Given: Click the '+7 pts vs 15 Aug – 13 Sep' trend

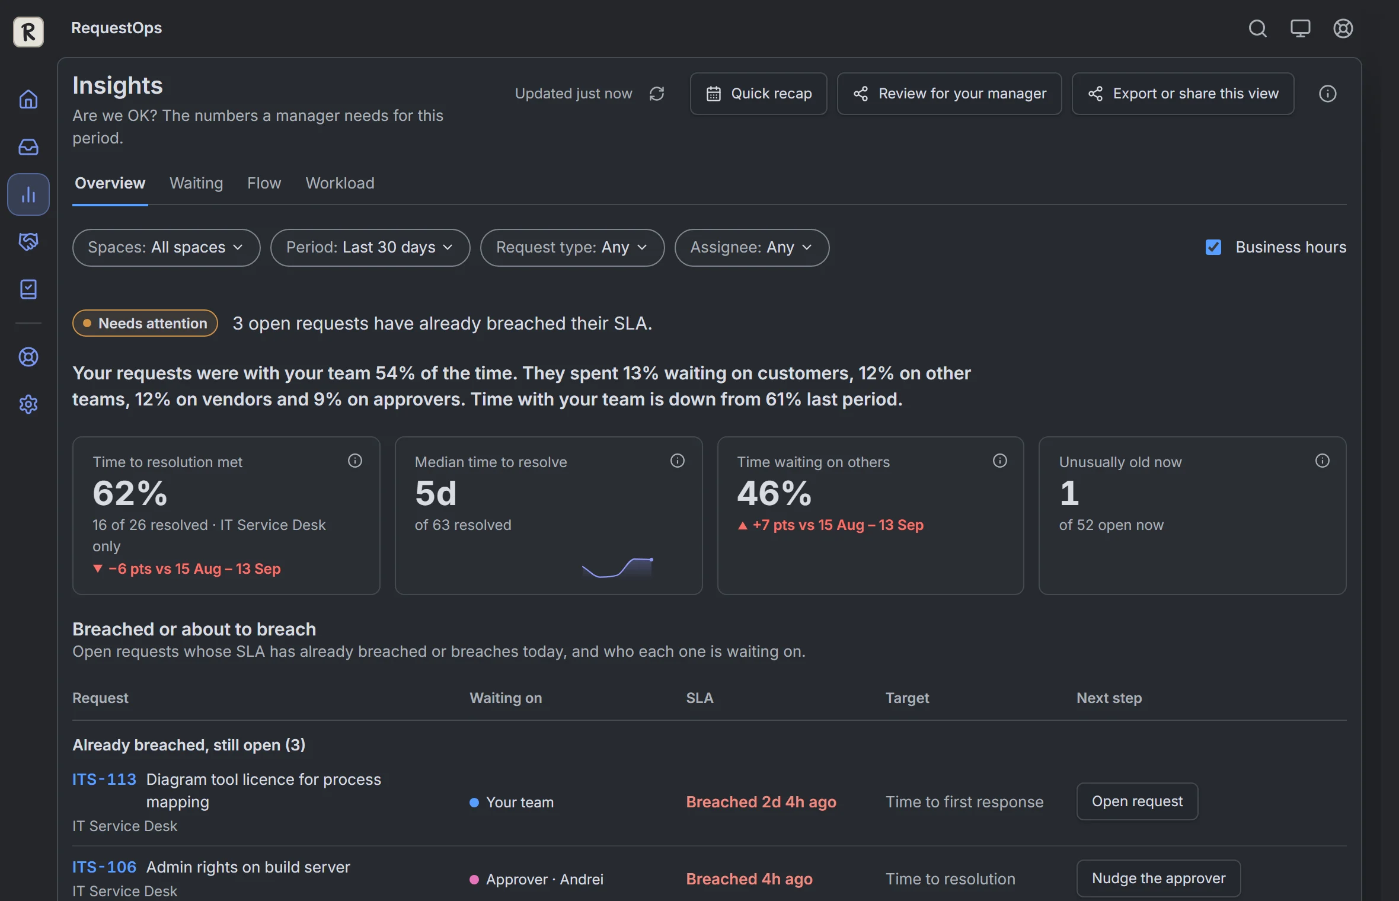Looking at the screenshot, I should (x=831, y=525).
